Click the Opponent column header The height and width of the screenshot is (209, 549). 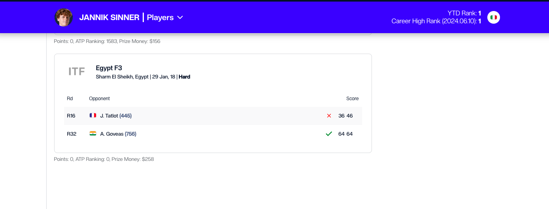pos(99,99)
